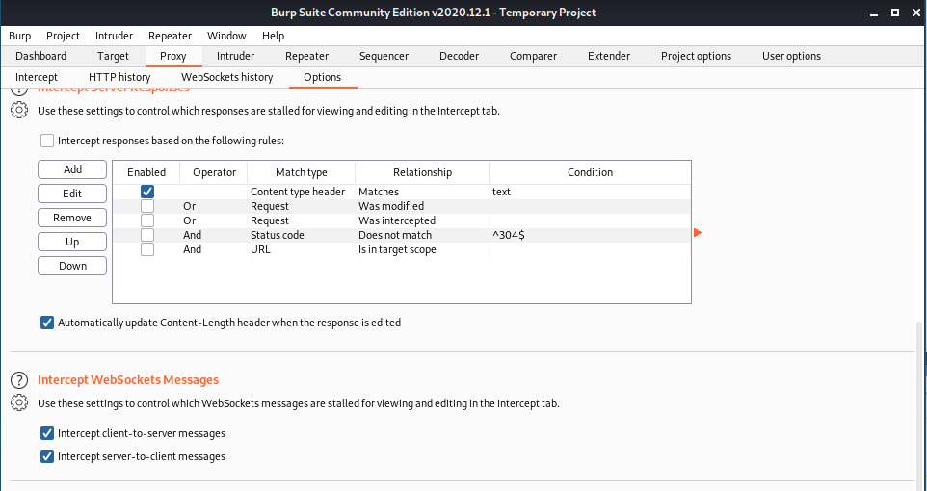Viewport: 927px width, 491px height.
Task: Click the help icon for Intercept Server Responses
Action: coord(19,90)
